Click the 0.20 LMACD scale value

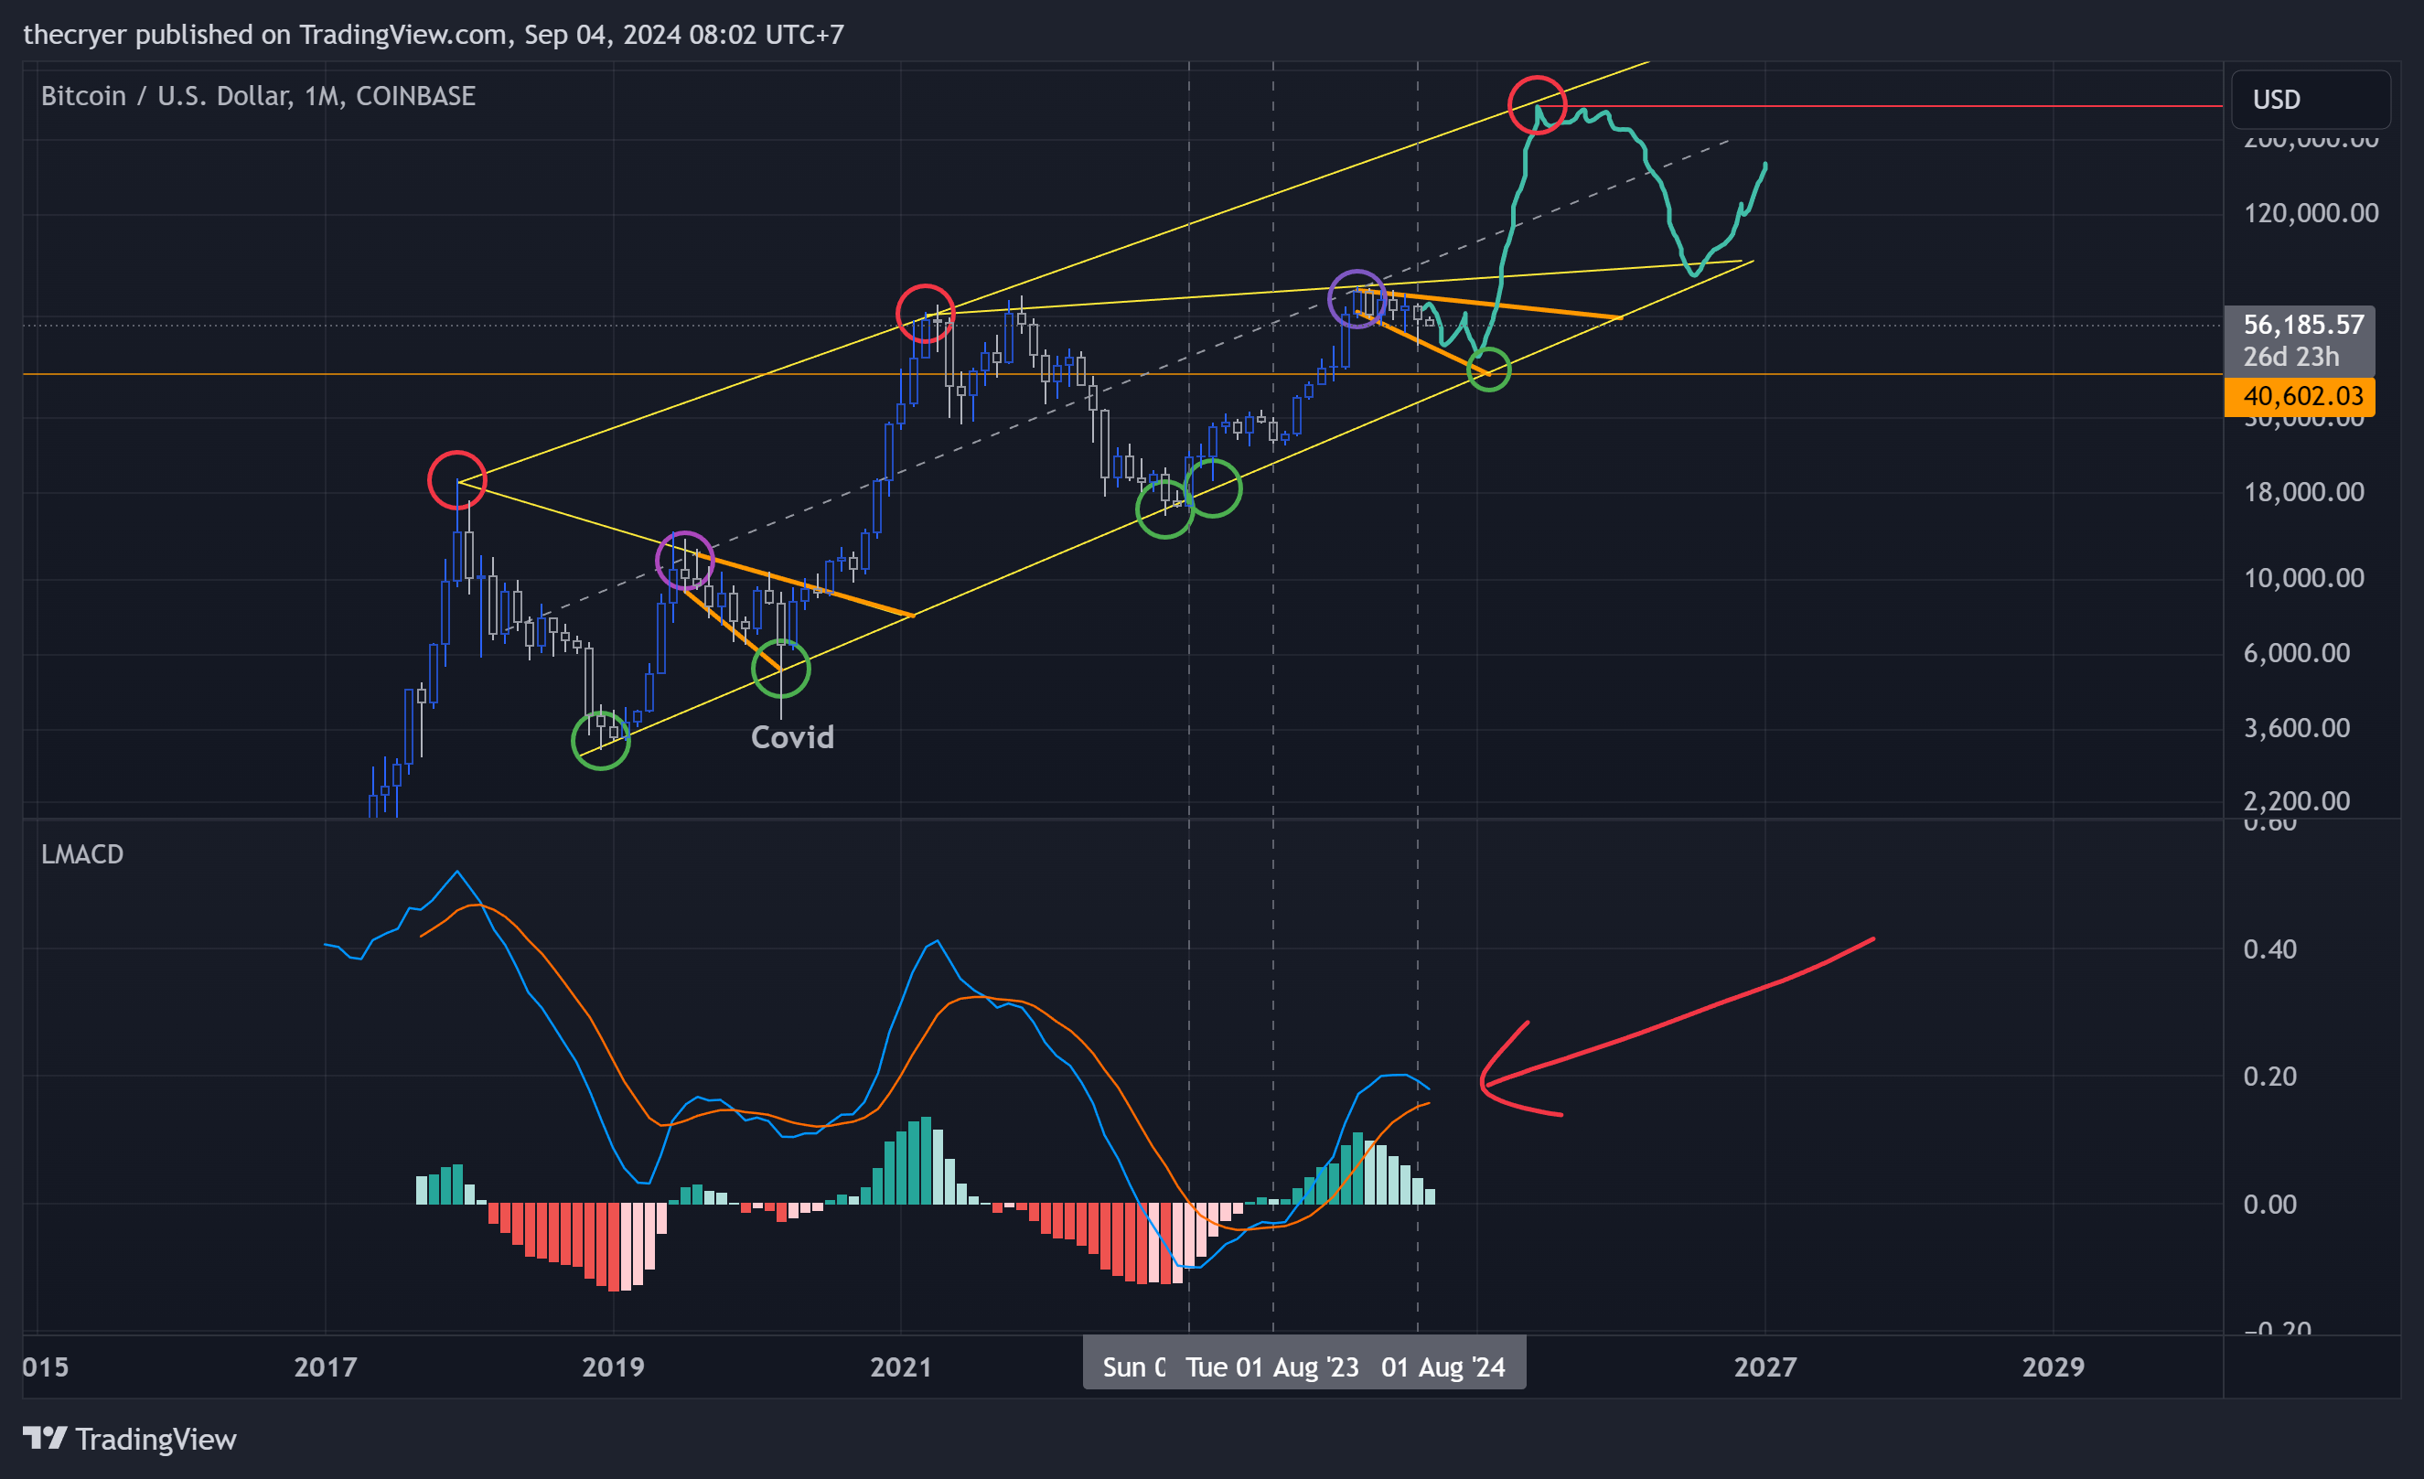pyautogui.click(x=2269, y=1076)
